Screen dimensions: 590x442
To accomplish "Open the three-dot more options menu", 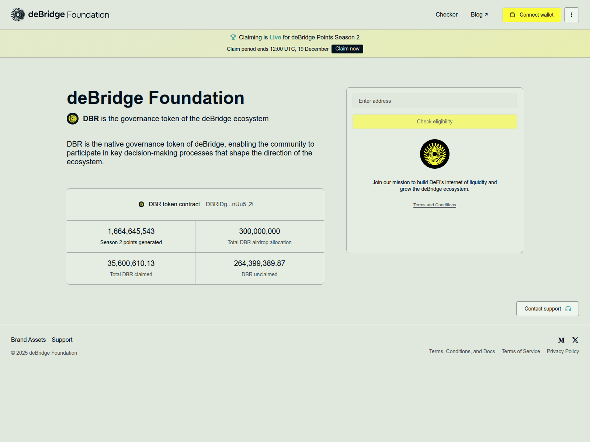I will click(x=571, y=15).
